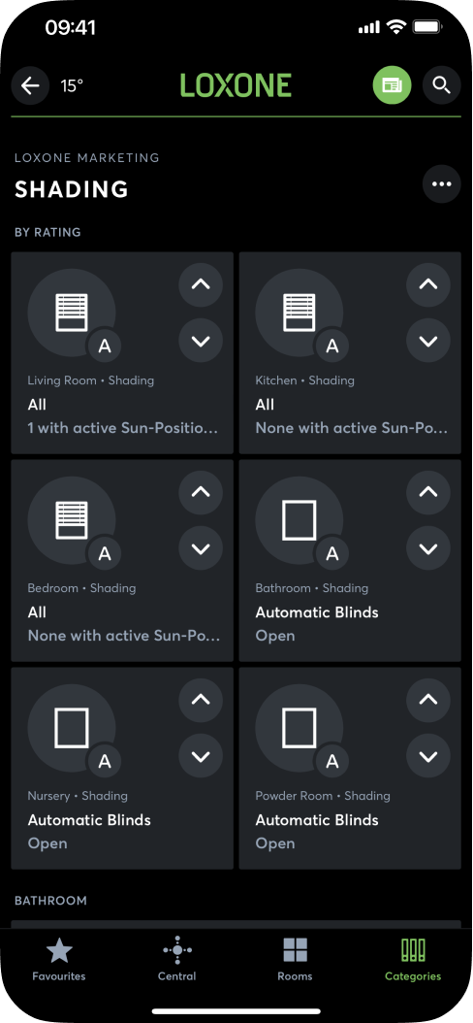Open the three-dot Shading options menu
This screenshot has width=473, height=1023.
pyautogui.click(x=442, y=184)
